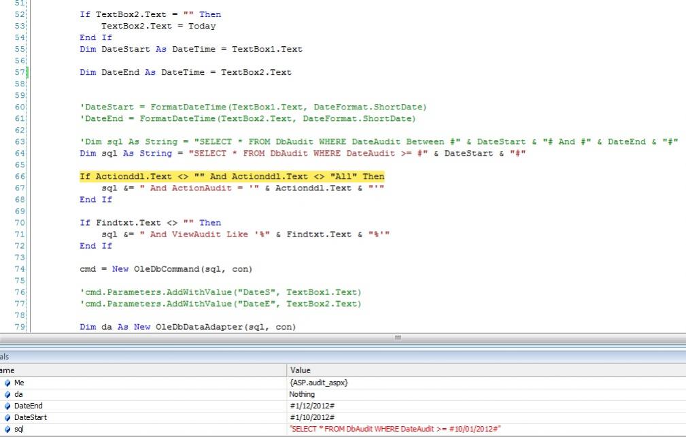Click the commented DateStart = FormatDateTime line
The width and height of the screenshot is (686, 437).
pyautogui.click(x=253, y=107)
